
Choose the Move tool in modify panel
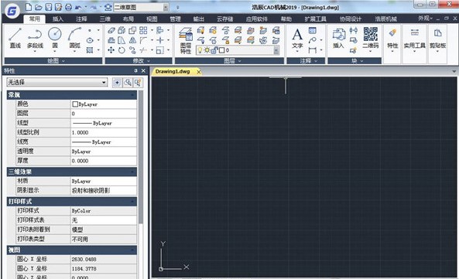(x=111, y=50)
